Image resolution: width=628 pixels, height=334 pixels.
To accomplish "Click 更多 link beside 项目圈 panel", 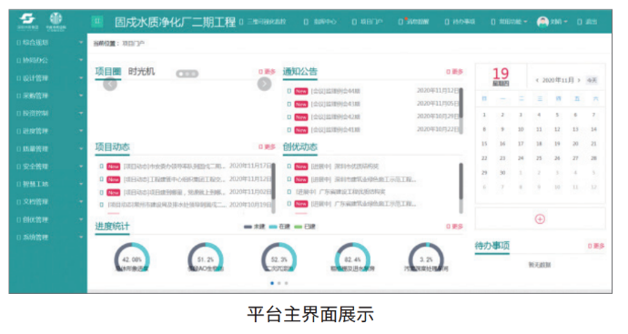I will tap(268, 72).
